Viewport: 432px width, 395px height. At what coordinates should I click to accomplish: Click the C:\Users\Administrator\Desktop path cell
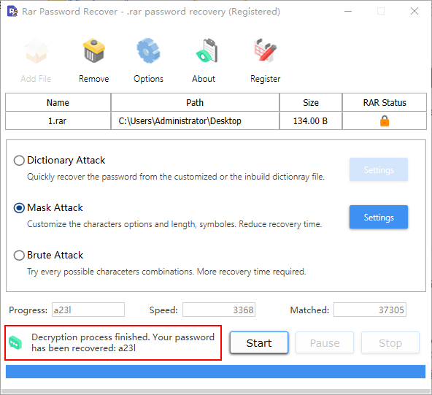pos(195,120)
